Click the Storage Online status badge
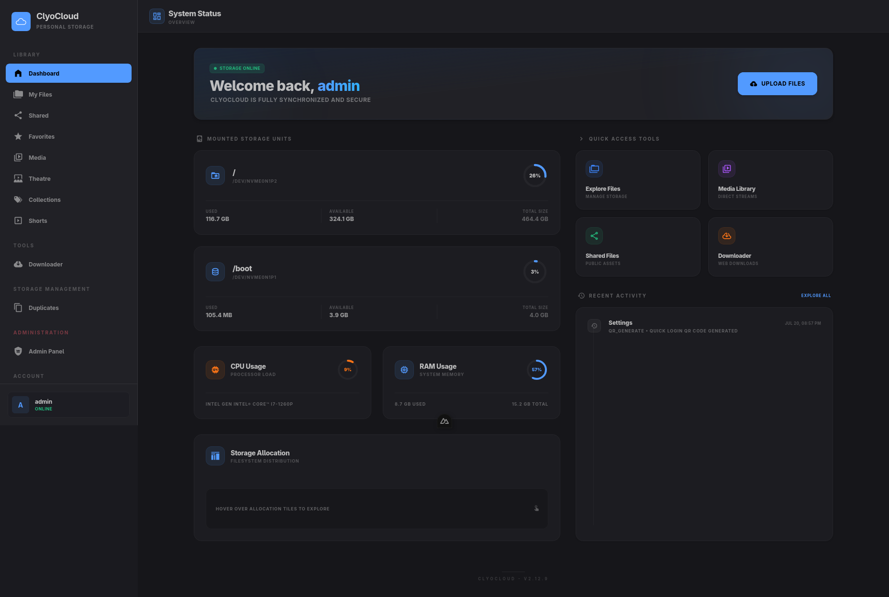 click(x=237, y=68)
